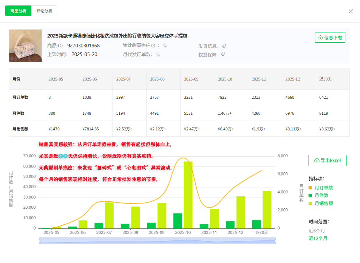Select the 商品分析 tab

tap(18, 11)
